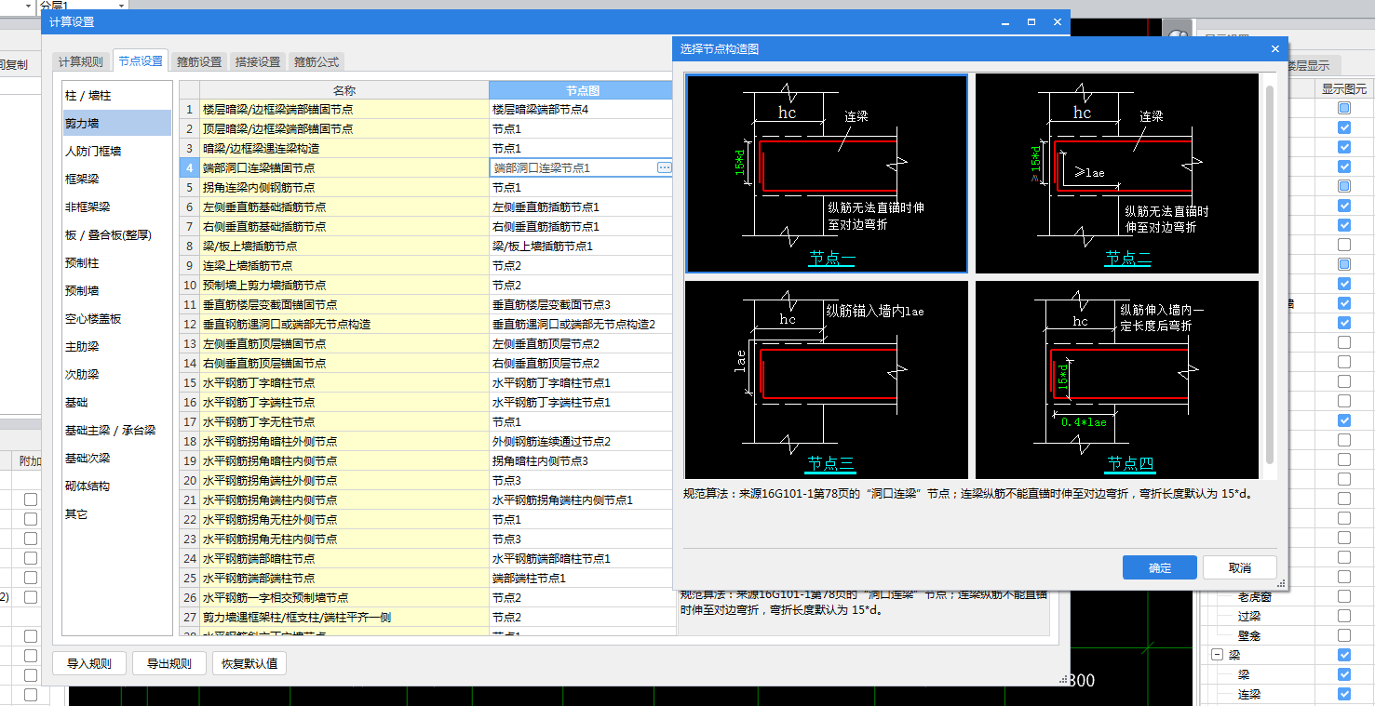Open the 搭接设置 tab
This screenshot has width=1375, height=706.
pos(258,62)
